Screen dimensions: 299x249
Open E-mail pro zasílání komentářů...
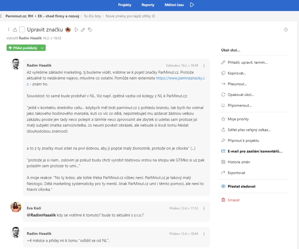pyautogui.click(x=255, y=151)
